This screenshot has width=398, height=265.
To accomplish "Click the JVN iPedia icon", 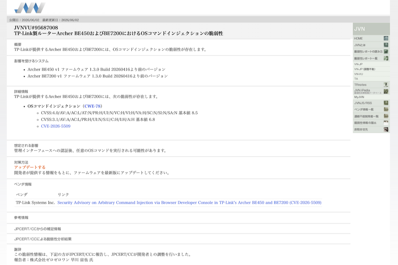I will tap(386, 91).
